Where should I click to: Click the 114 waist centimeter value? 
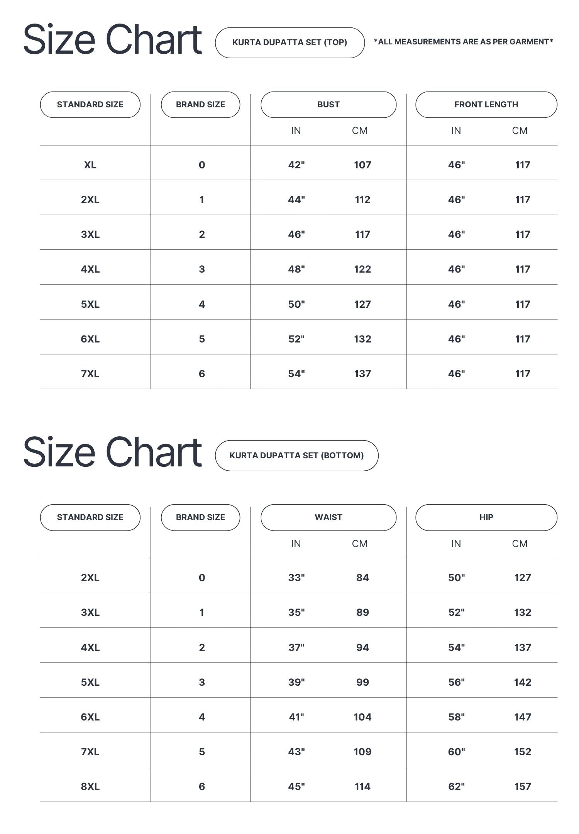click(362, 787)
